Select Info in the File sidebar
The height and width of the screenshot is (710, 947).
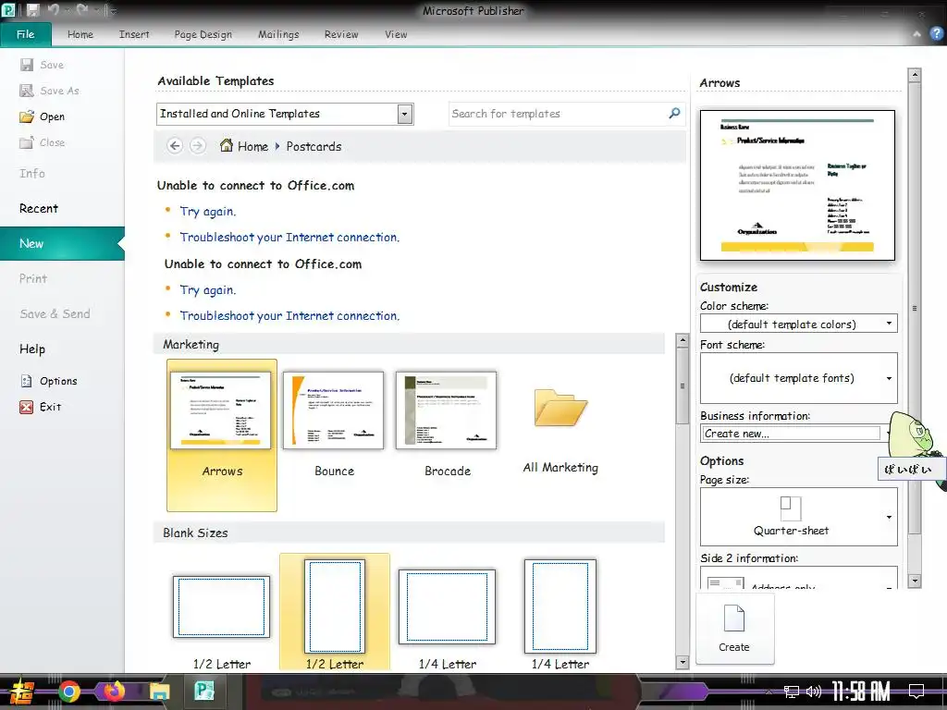pyautogui.click(x=32, y=173)
